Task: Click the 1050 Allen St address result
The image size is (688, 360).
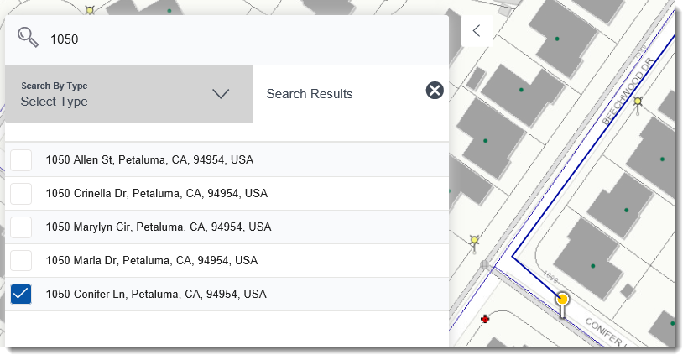Action: pos(149,160)
